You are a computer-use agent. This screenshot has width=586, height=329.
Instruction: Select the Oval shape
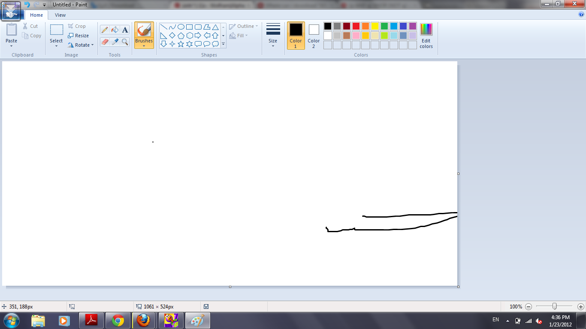[x=181, y=26]
